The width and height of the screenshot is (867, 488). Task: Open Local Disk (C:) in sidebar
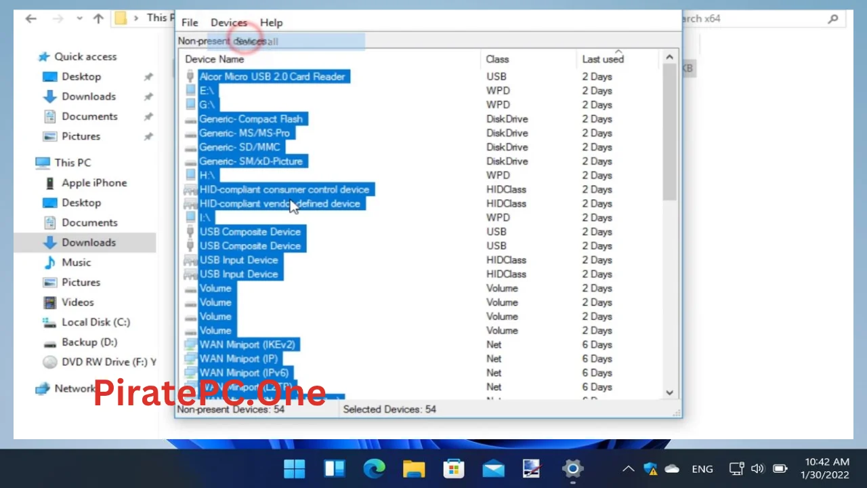(96, 322)
